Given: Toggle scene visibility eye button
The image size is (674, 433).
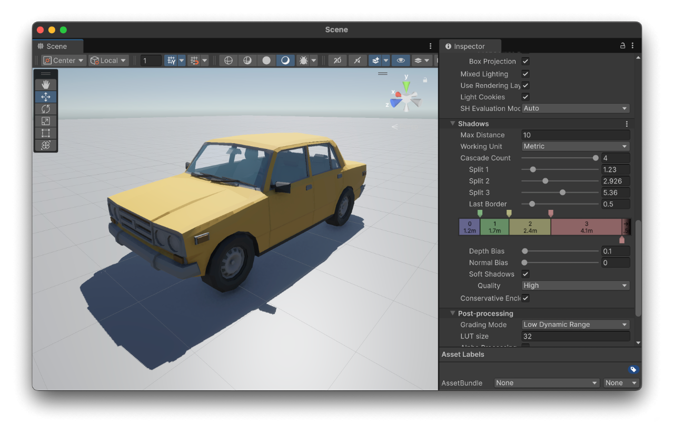Looking at the screenshot, I should [x=401, y=61].
